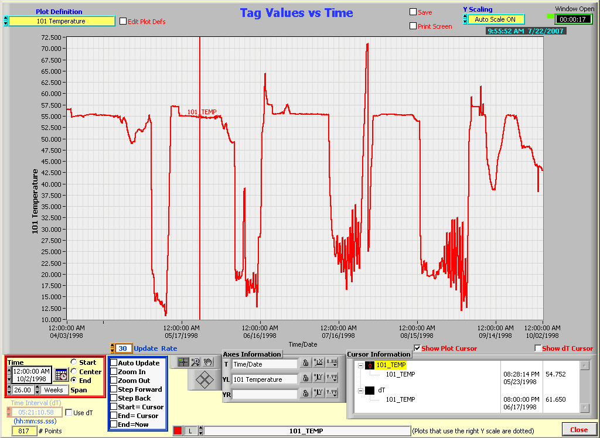Click the Y Scaling selector arrows

click(x=465, y=19)
